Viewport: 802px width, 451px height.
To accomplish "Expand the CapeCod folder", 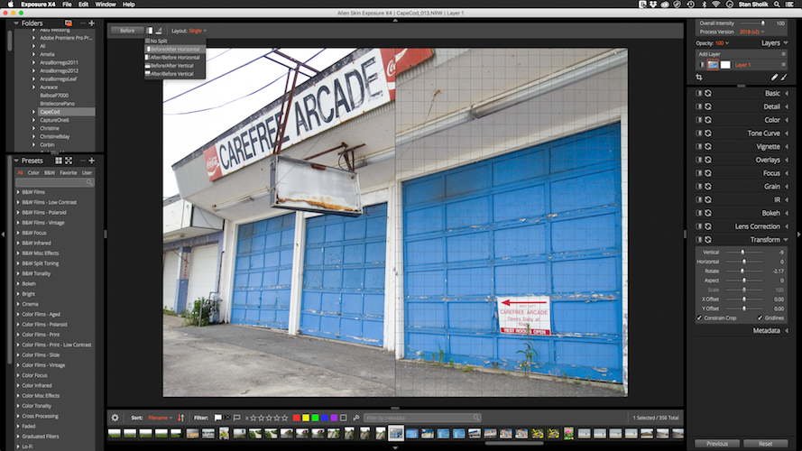I will tap(33, 112).
